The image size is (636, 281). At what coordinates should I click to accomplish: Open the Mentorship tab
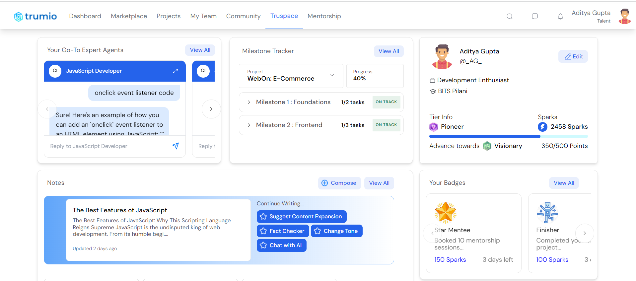tap(324, 16)
